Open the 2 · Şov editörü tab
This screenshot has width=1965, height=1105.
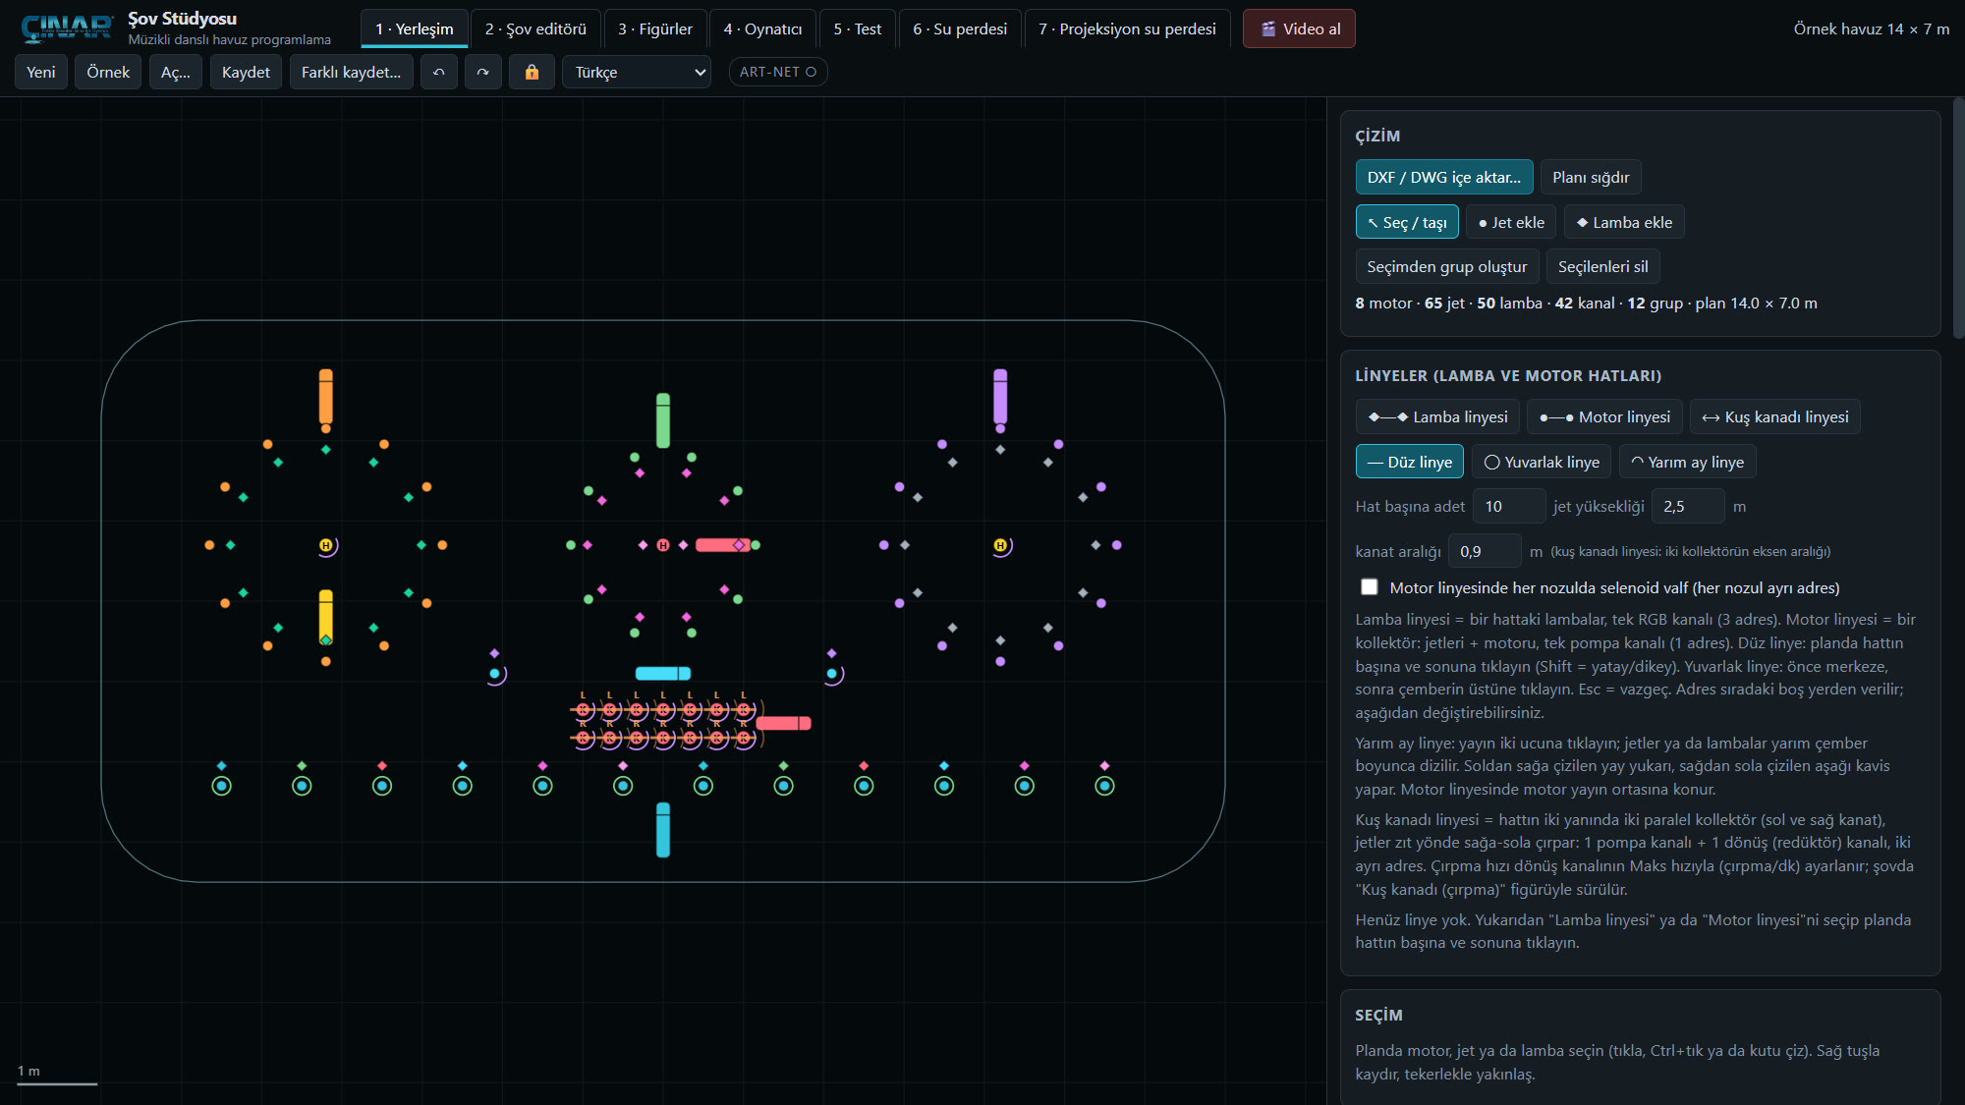(535, 28)
